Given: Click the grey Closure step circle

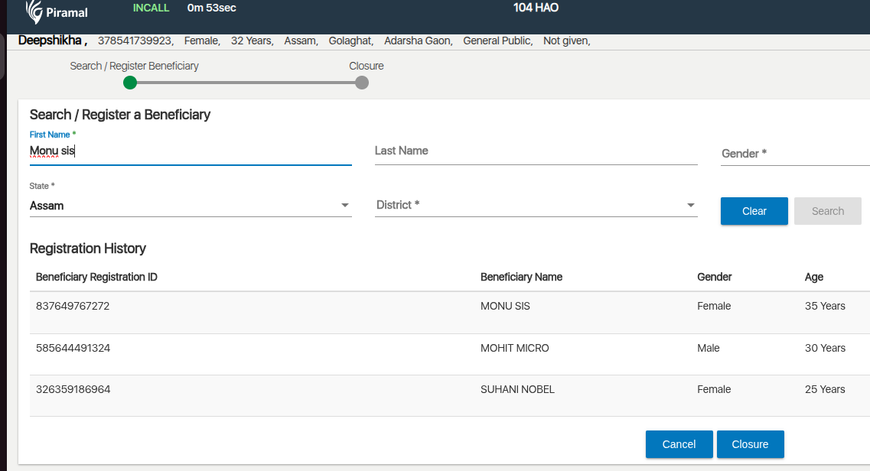Looking at the screenshot, I should (x=362, y=83).
